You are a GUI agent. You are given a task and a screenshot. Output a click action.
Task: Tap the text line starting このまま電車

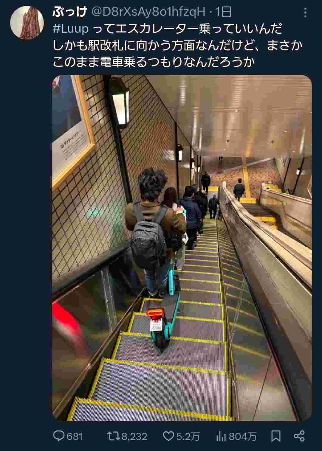point(154,62)
